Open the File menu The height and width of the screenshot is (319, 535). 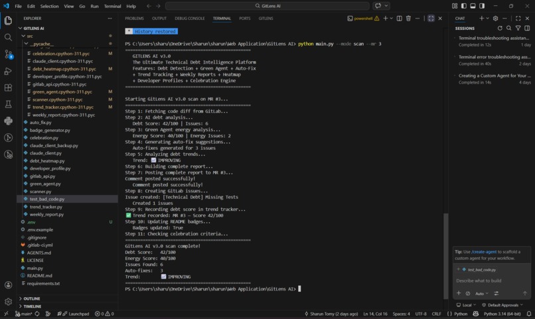point(18,6)
